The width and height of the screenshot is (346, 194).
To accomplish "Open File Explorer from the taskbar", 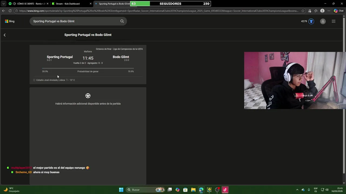I will [193, 190].
